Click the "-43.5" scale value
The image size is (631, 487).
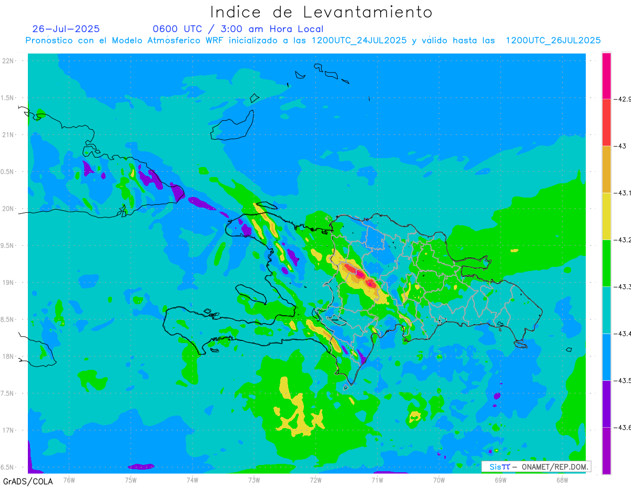pyautogui.click(x=623, y=380)
